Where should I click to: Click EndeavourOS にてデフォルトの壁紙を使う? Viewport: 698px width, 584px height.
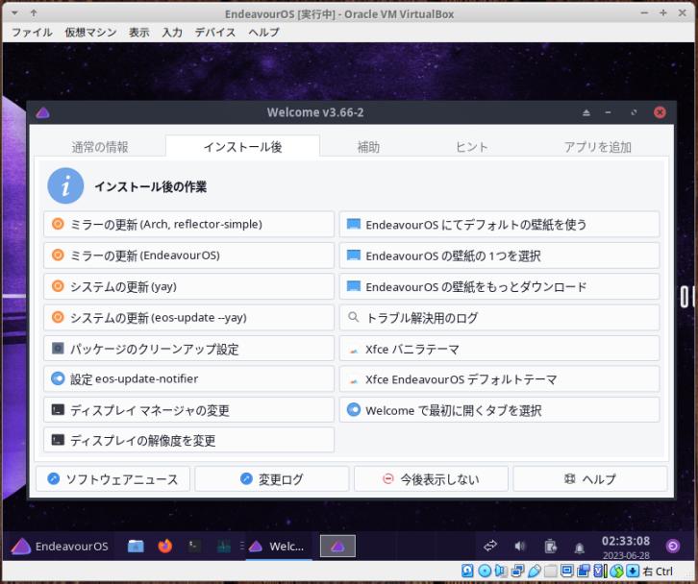tap(499, 224)
